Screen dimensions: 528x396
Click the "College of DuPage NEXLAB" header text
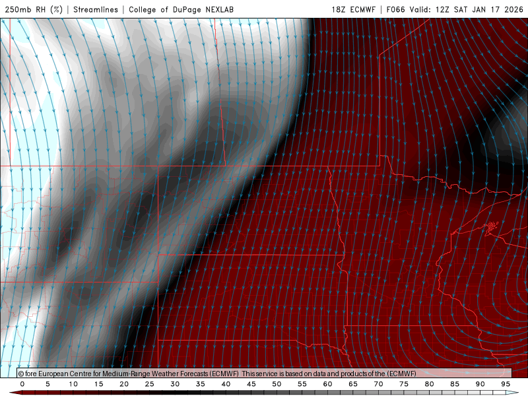click(181, 9)
